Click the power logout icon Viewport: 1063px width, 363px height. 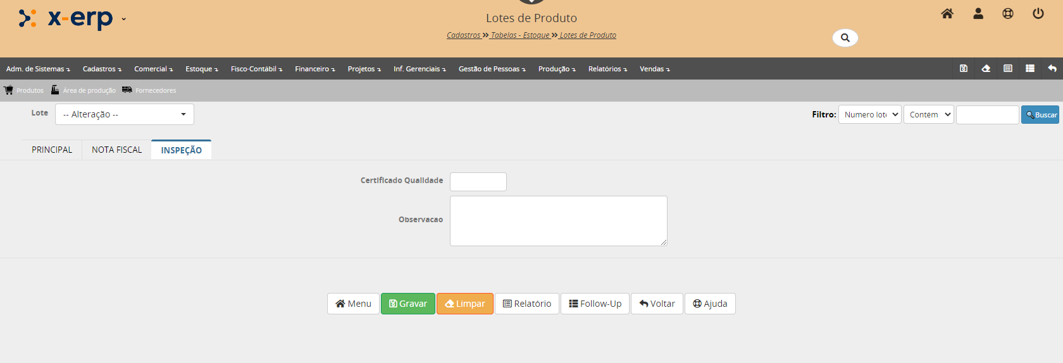pos(1038,14)
